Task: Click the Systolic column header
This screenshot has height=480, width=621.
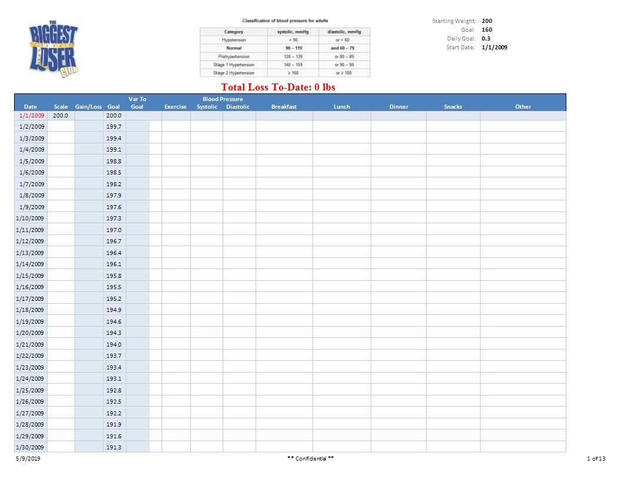Action: 207,106
